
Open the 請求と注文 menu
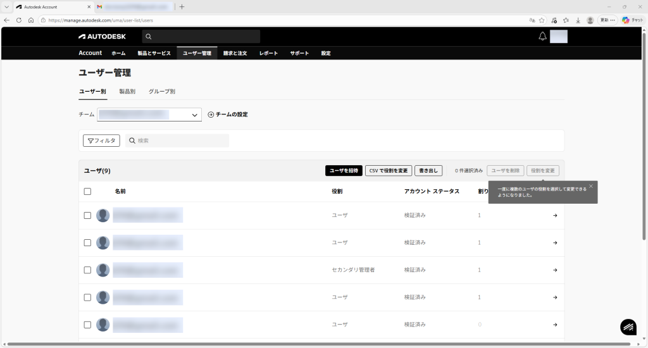pos(235,53)
